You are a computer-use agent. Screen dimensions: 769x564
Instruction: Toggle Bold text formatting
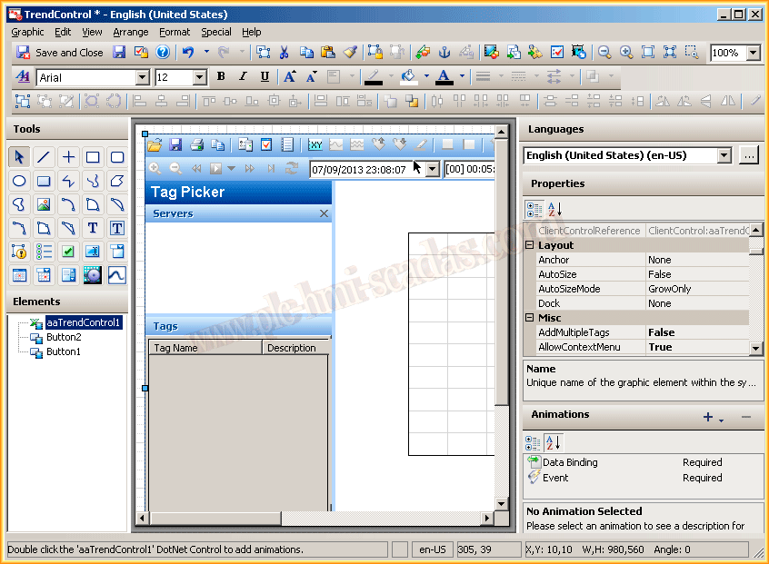[x=221, y=77]
